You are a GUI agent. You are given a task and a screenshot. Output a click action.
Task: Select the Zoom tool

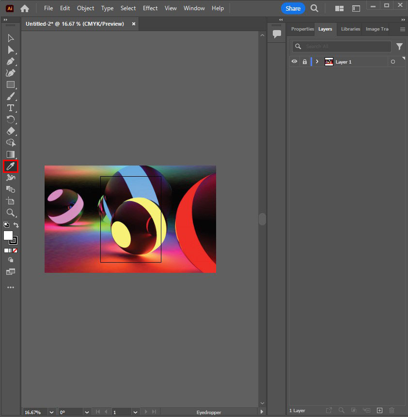[x=10, y=213]
